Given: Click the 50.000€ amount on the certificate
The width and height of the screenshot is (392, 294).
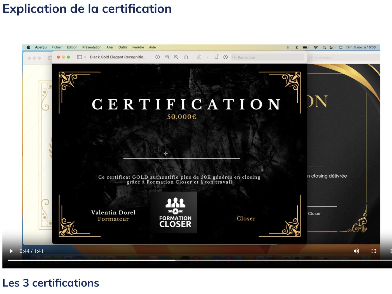Looking at the screenshot, I should click(182, 117).
